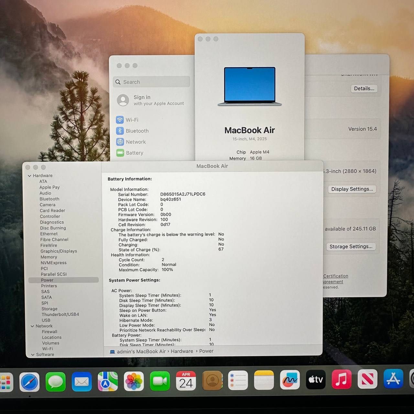Collapse the Network section in System Information
The width and height of the screenshot is (414, 414).
click(x=32, y=326)
